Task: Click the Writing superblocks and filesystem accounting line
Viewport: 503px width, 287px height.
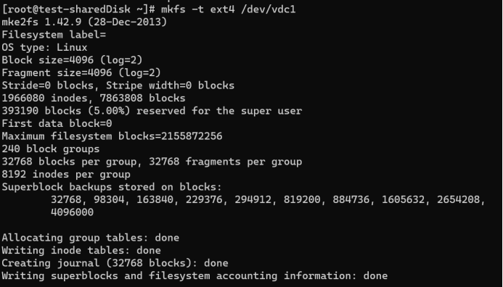Action: click(195, 276)
